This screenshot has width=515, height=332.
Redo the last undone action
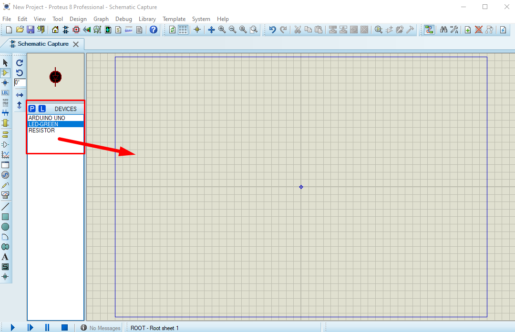point(283,30)
